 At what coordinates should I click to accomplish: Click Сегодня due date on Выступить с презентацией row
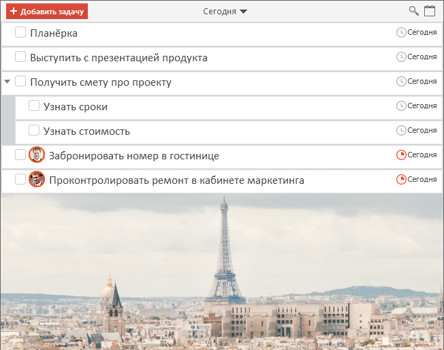point(422,57)
